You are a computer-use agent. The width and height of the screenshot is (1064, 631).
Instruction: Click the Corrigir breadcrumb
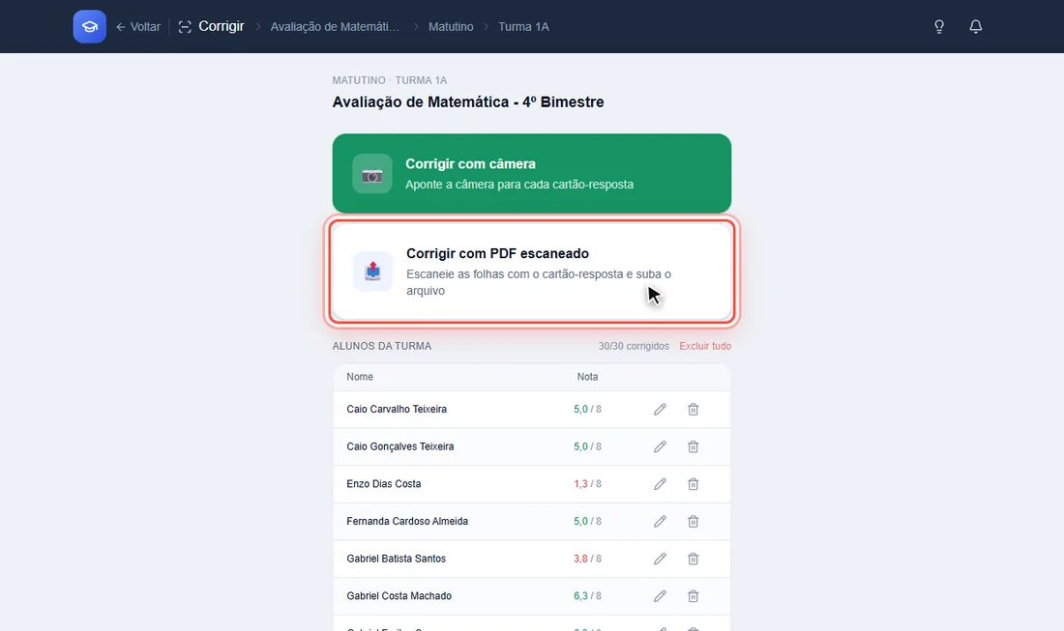tap(211, 26)
